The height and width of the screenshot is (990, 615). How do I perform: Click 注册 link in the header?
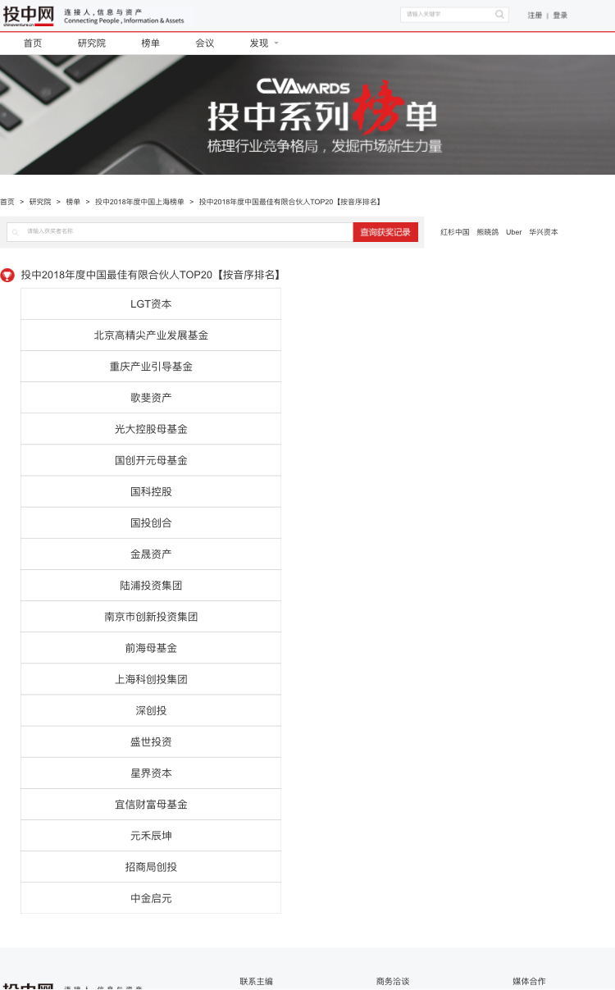click(535, 16)
